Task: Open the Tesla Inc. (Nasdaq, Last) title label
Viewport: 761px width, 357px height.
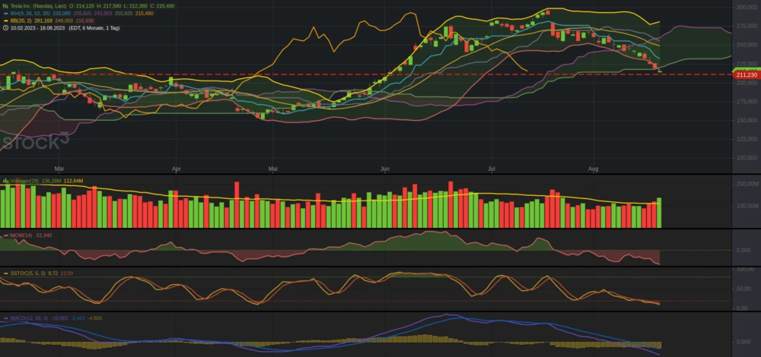Action: [x=38, y=6]
